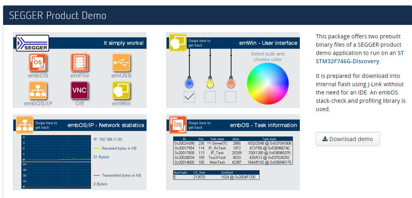Click "Swipe here to get back" in Task information
Screen dimensions: 412x198
pos(199,125)
